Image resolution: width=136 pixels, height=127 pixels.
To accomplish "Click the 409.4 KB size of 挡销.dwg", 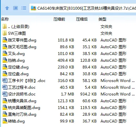I will (66, 60).
